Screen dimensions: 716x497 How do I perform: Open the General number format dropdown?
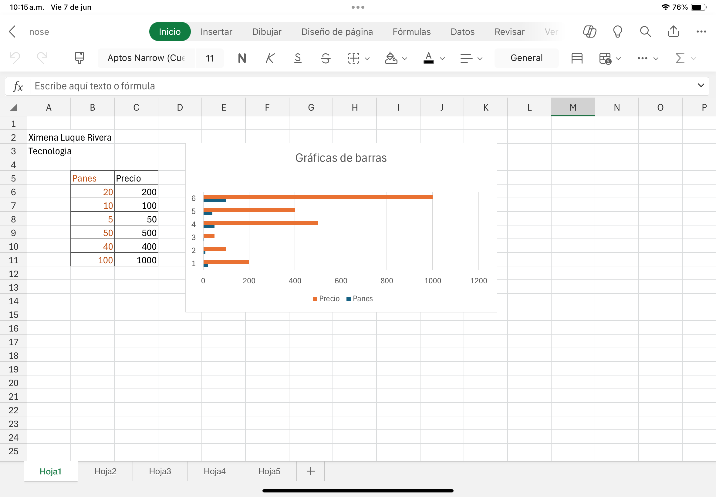click(526, 58)
